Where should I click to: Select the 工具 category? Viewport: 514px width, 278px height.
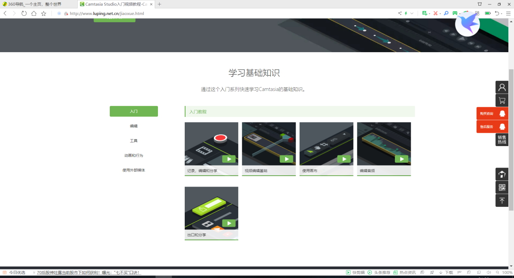click(134, 141)
